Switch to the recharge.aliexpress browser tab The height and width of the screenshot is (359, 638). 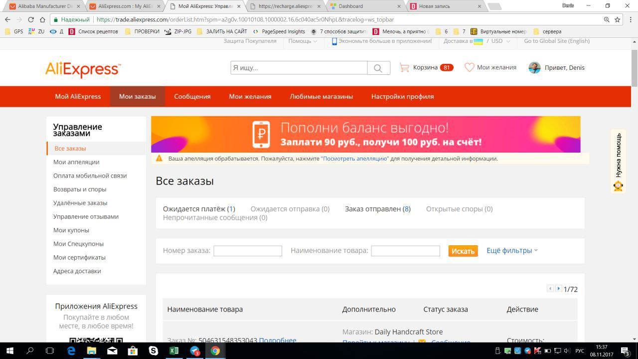point(285,6)
